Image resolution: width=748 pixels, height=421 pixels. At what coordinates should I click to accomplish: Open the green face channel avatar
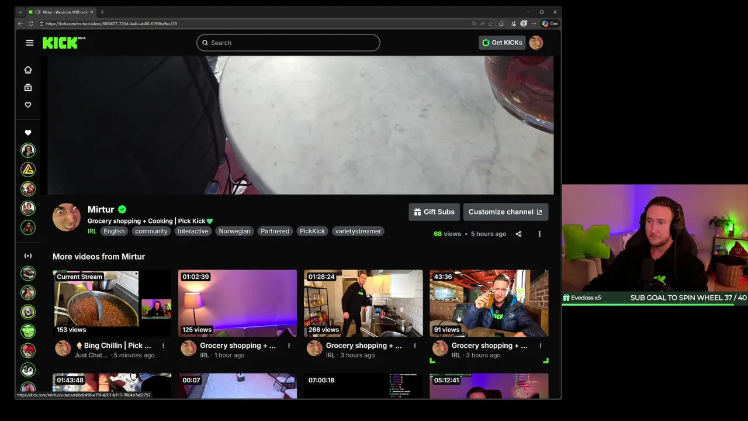point(28,331)
